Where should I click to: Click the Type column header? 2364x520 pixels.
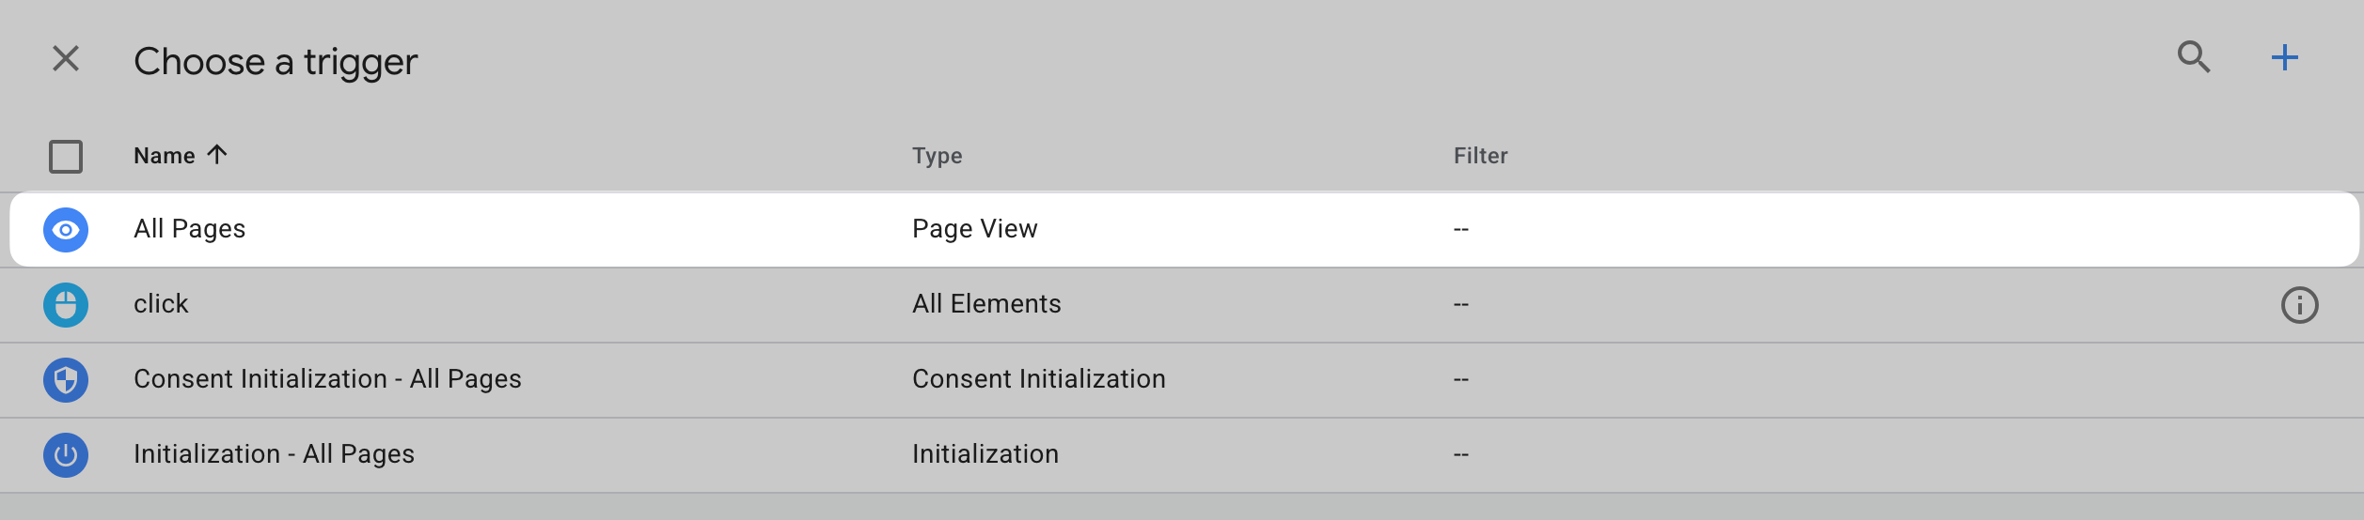click(x=937, y=156)
